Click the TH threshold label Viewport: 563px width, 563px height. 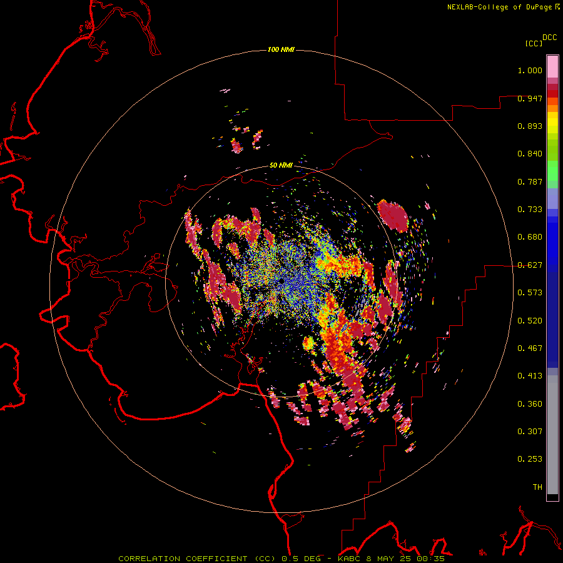(537, 487)
